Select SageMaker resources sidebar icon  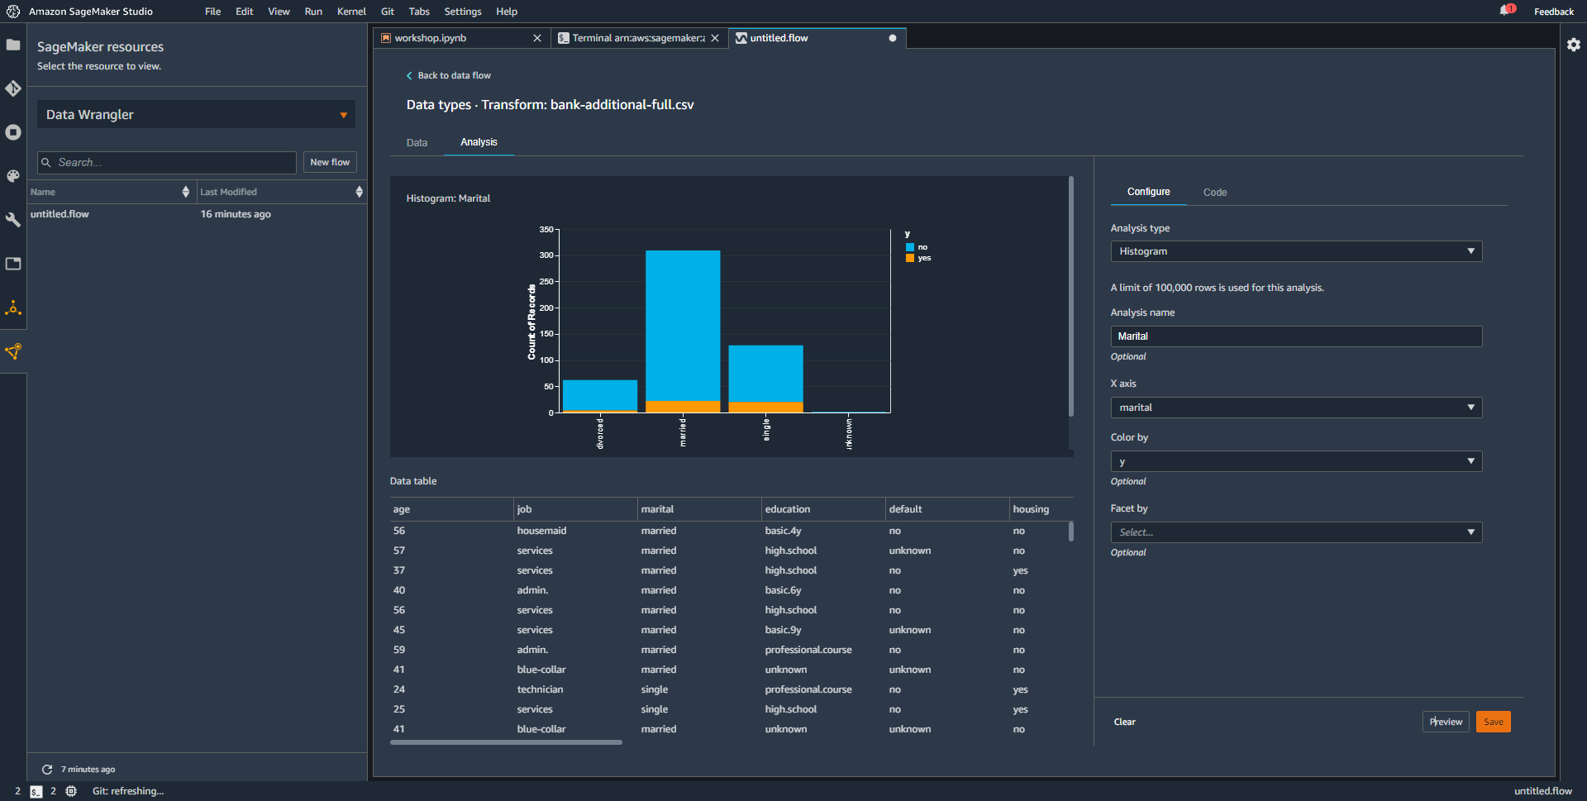[x=13, y=351]
